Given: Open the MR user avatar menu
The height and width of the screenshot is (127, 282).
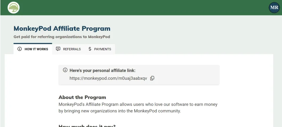Looking at the screenshot, I should 274,7.
